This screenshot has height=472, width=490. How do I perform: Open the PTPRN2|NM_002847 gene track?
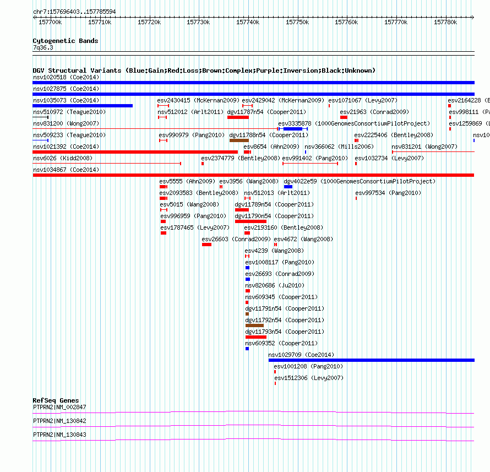point(253,413)
